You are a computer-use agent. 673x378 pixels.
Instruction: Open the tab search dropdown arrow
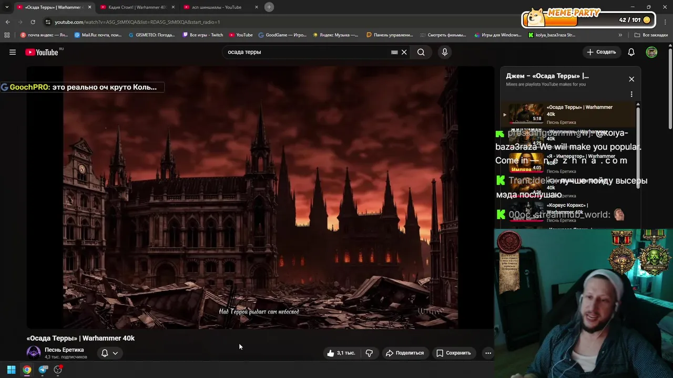point(7,7)
